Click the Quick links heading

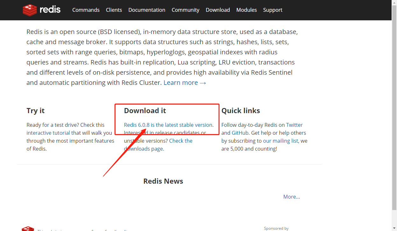(x=240, y=111)
